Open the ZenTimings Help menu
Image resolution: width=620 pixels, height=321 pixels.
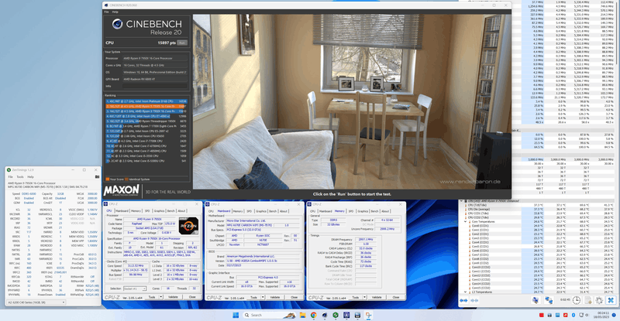(30, 177)
